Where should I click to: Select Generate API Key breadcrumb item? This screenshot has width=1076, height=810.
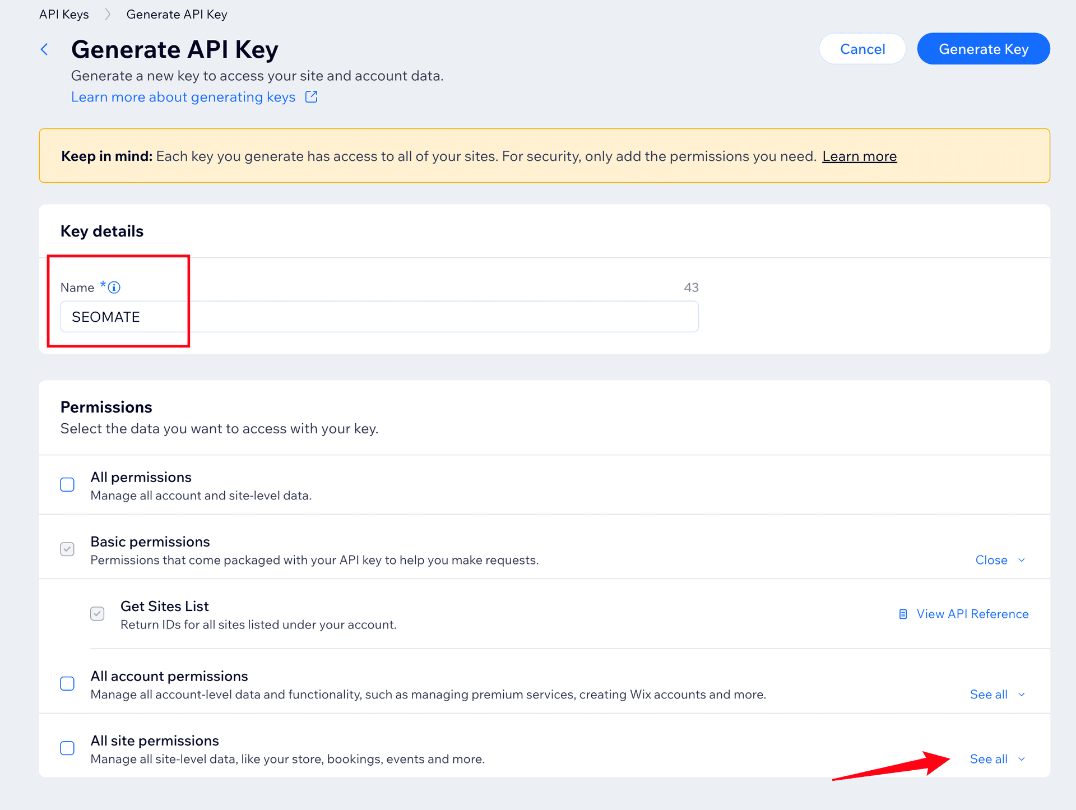point(176,14)
